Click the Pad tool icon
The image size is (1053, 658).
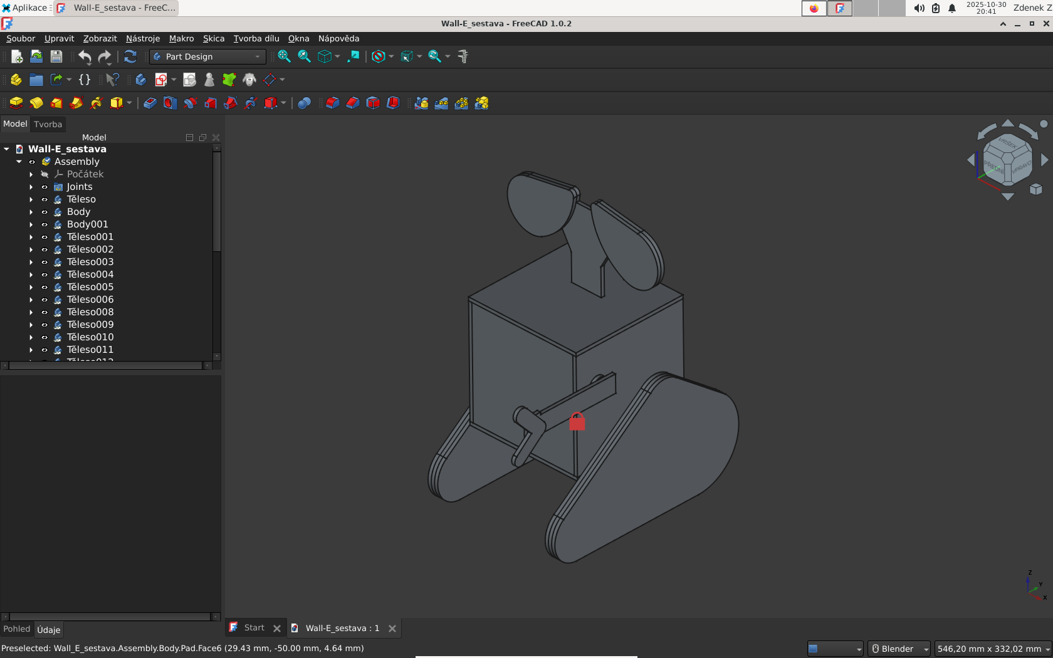pyautogui.click(x=16, y=103)
